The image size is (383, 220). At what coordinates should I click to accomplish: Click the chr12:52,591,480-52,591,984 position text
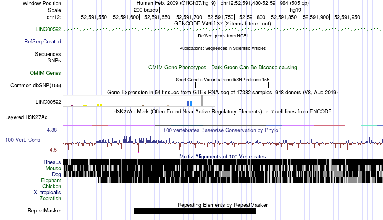[264, 3]
